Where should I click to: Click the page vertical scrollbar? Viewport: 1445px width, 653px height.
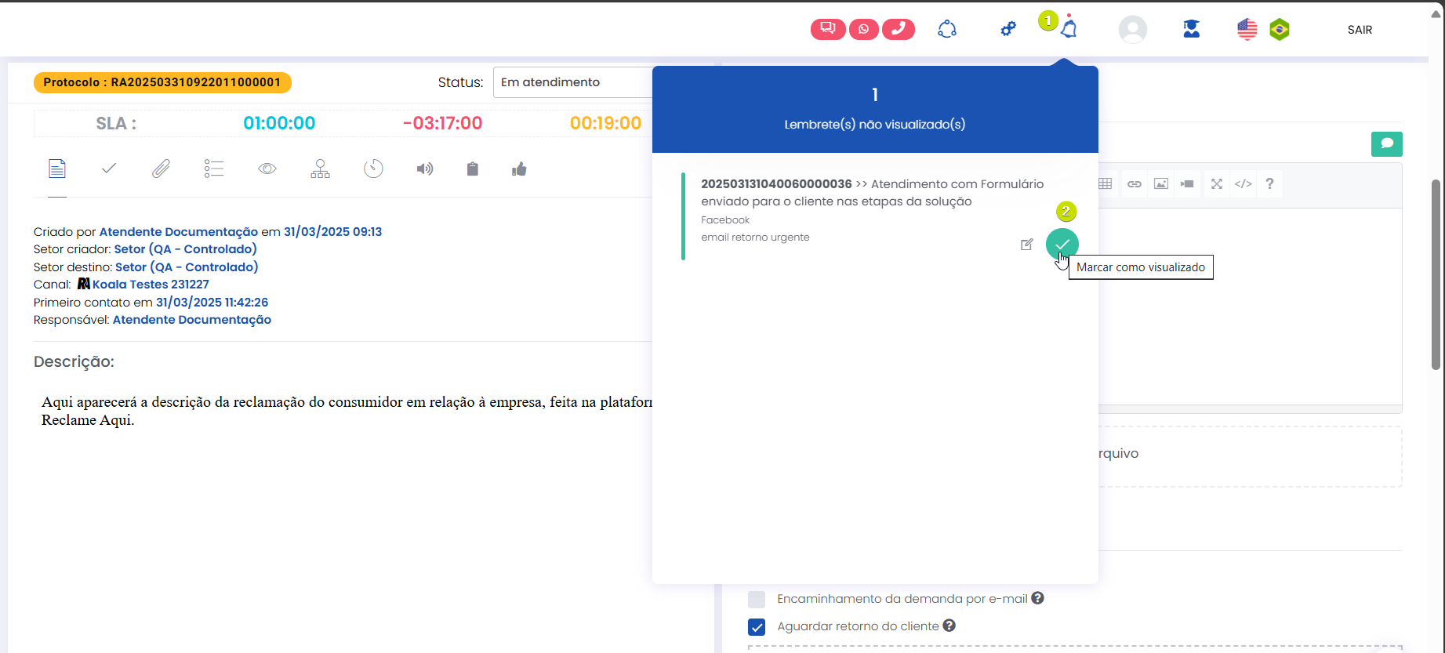[1436, 274]
